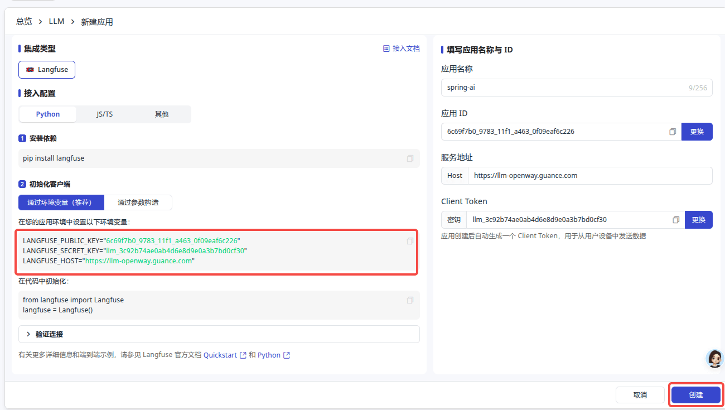Image resolution: width=725 pixels, height=410 pixels.
Task: Copy the environment variables code block
Action: (x=410, y=241)
